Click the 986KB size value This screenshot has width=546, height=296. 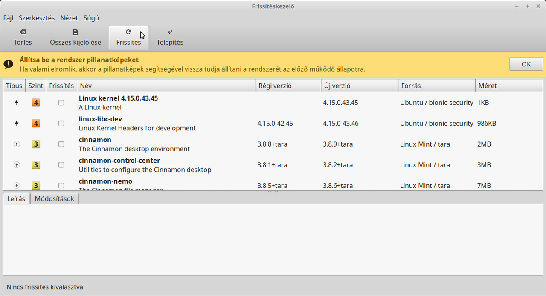click(487, 124)
